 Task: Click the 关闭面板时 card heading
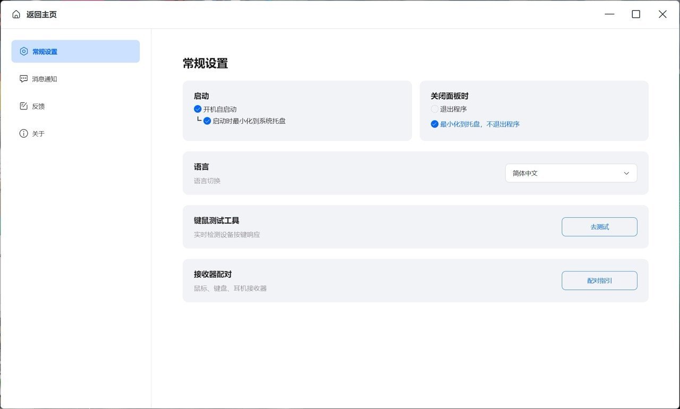coord(449,96)
